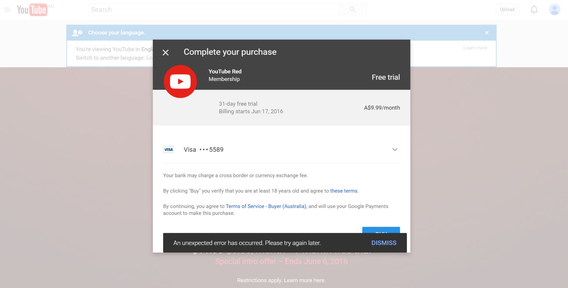Click 'YouTube Red' membership title
The width and height of the screenshot is (568, 288).
(x=225, y=71)
